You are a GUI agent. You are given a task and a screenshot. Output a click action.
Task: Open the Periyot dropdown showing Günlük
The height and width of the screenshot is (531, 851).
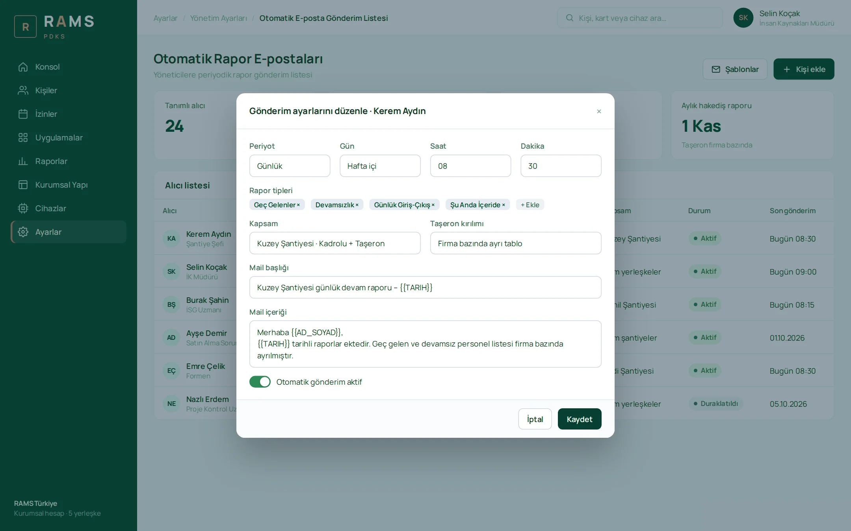pos(290,166)
